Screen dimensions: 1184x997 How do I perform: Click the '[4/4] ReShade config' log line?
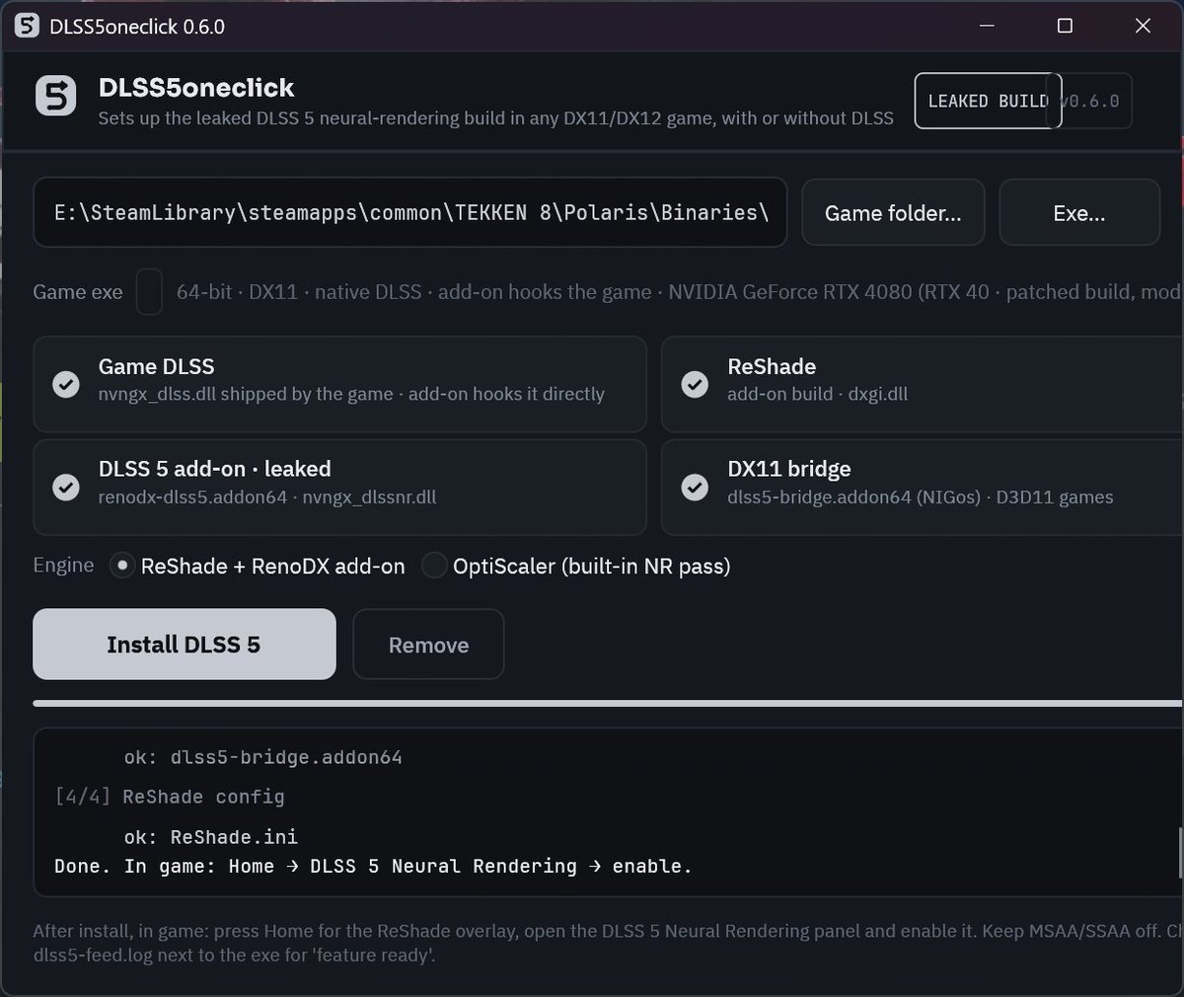click(170, 797)
